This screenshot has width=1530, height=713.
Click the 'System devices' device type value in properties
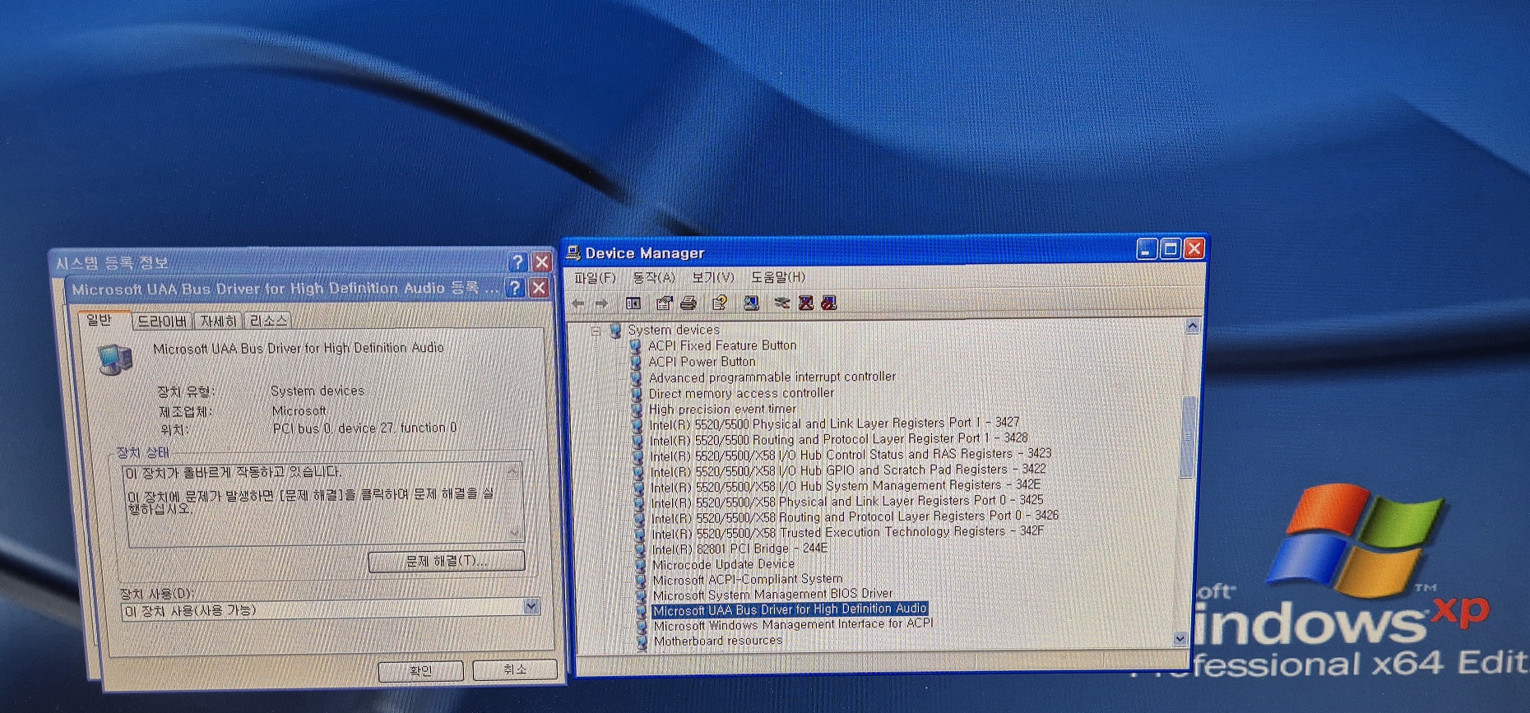(318, 391)
